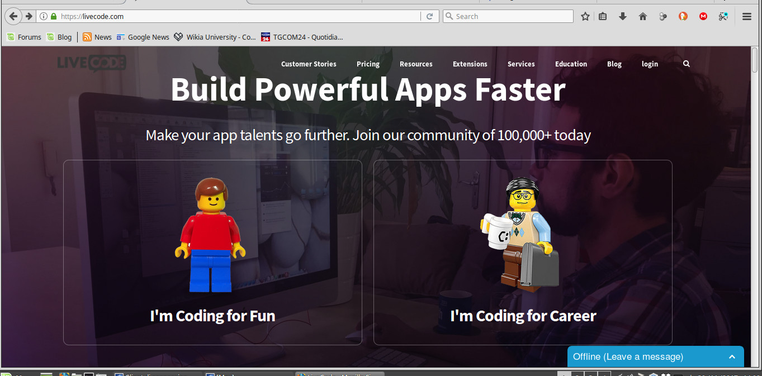762x376 pixels.
Task: Click the website search magnifier icon
Action: coord(687,64)
